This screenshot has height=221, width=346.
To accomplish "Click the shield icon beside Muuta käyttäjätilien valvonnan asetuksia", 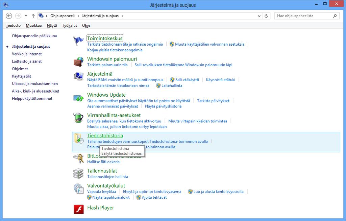I will 172,44.
